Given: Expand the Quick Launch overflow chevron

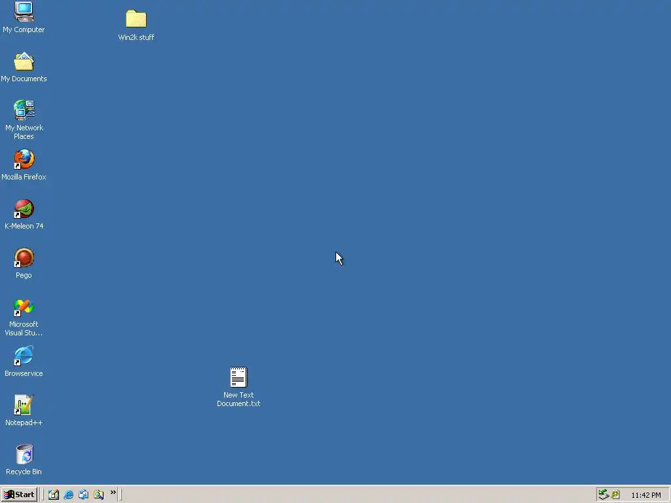Looking at the screenshot, I should 113,493.
